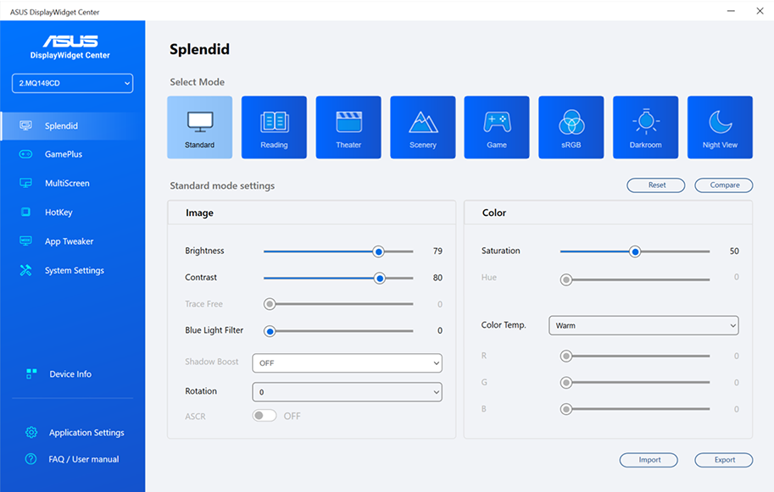Expand the Color Temp. dropdown
The image size is (774, 492).
tap(643, 325)
